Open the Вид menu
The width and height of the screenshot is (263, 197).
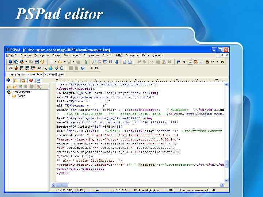click(66, 55)
